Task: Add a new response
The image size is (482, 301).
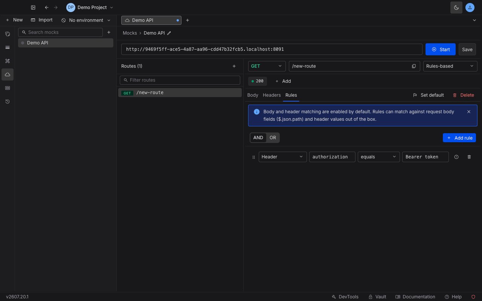Action: pyautogui.click(x=283, y=81)
